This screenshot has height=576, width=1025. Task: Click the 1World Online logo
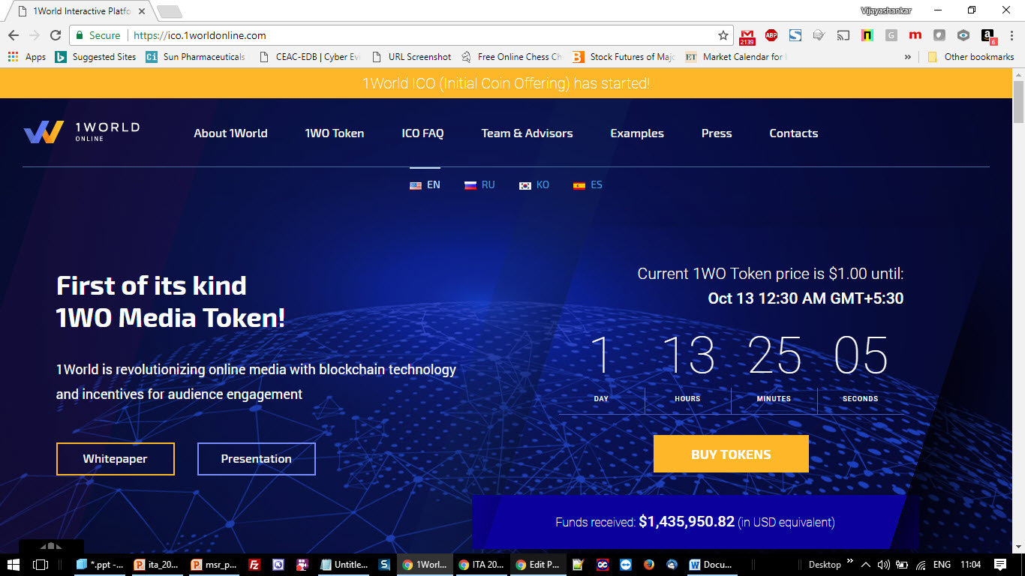(x=81, y=132)
